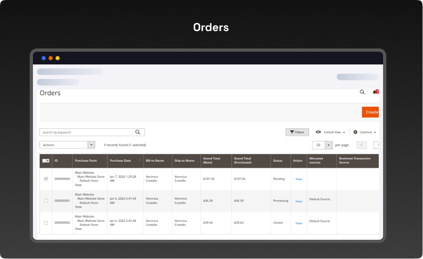Click the global search magnifier icon

pos(362,92)
